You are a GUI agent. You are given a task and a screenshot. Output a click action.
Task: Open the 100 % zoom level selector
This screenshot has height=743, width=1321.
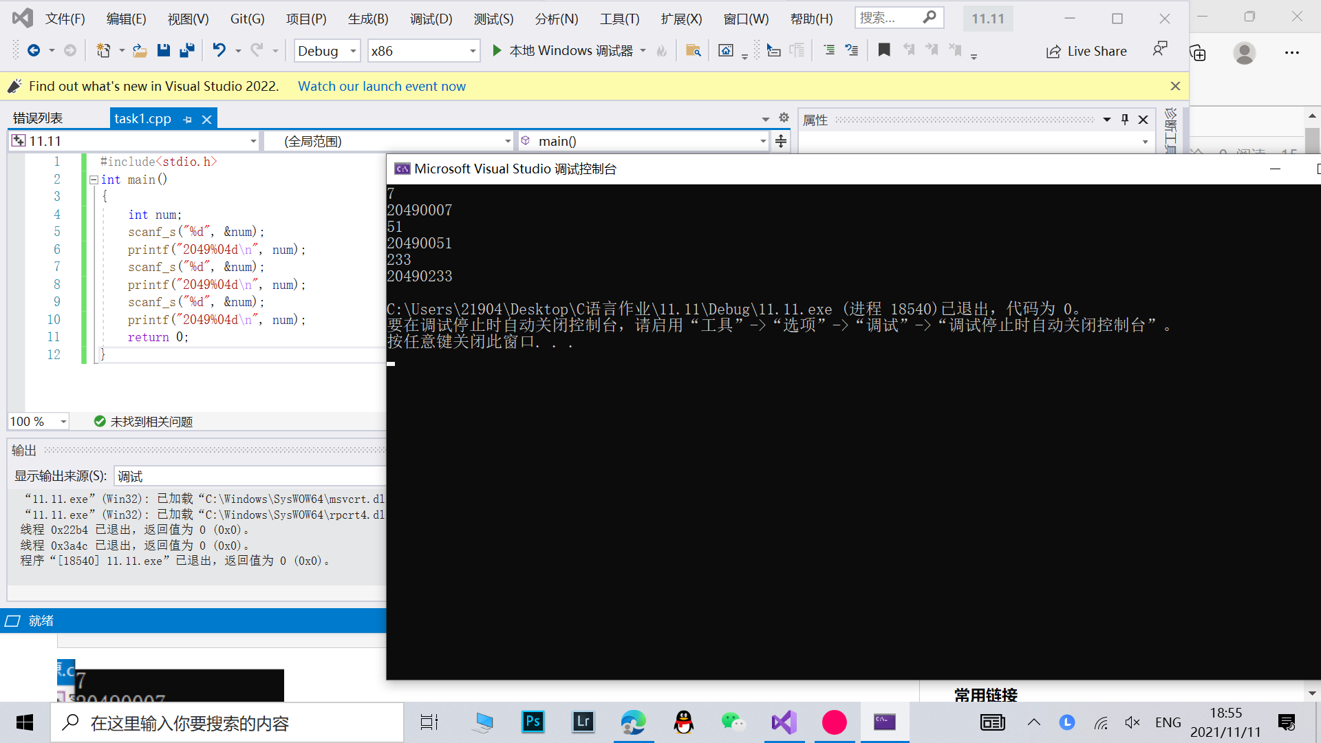[63, 421]
